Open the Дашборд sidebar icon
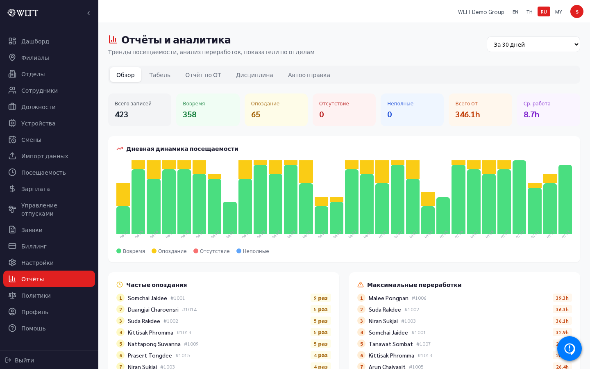 (12, 41)
